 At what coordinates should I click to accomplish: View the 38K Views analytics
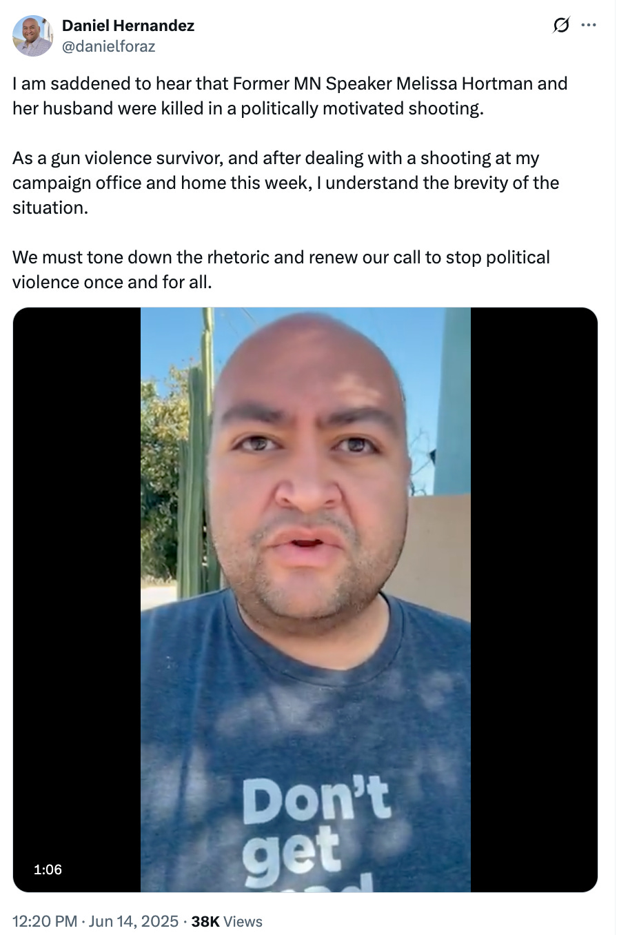click(227, 921)
